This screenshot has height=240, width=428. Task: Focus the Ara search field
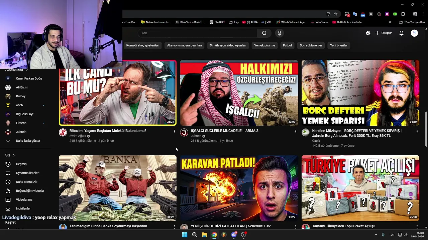pos(197,33)
